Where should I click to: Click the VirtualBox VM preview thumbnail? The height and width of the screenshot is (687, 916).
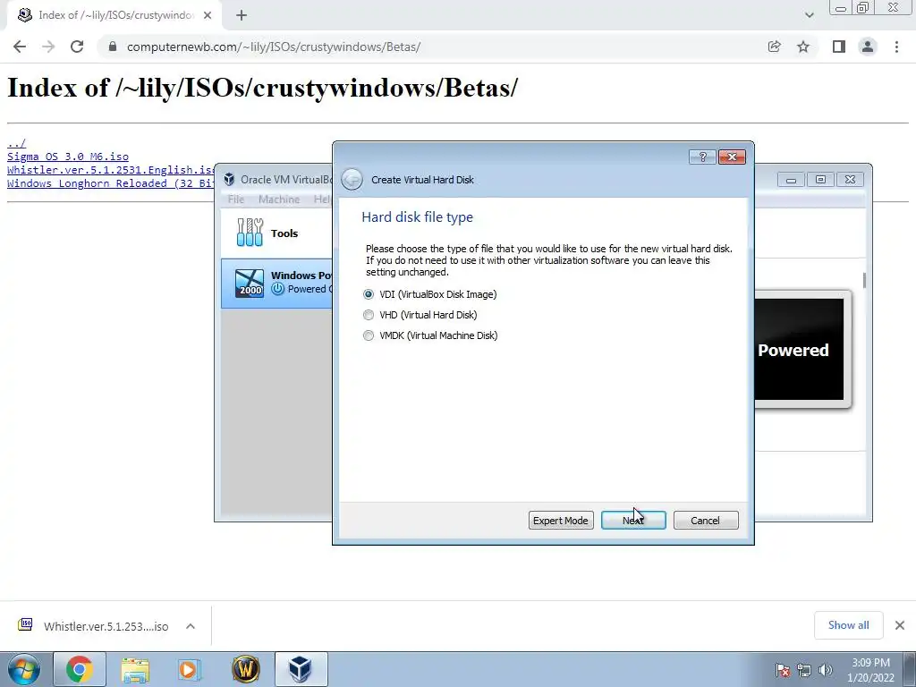(x=799, y=350)
